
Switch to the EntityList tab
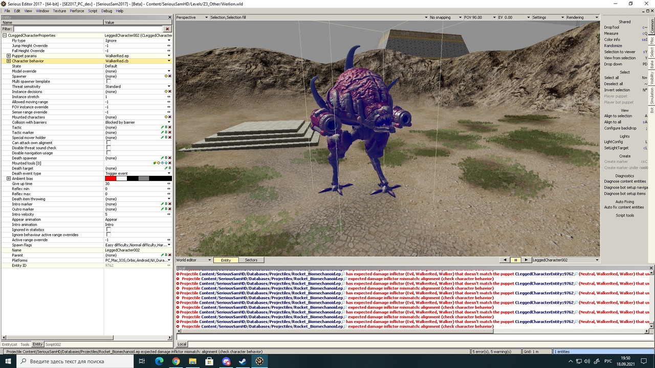click(x=10, y=344)
